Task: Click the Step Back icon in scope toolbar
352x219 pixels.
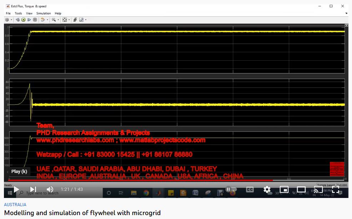Action: tap(17, 20)
